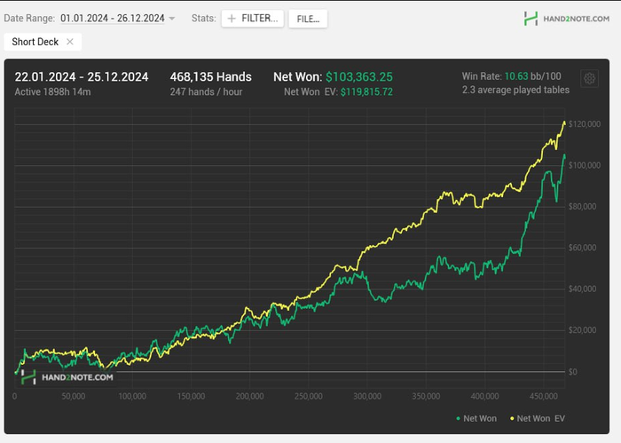
Task: Click the $40,000 y-axis label
Action: coord(582,289)
